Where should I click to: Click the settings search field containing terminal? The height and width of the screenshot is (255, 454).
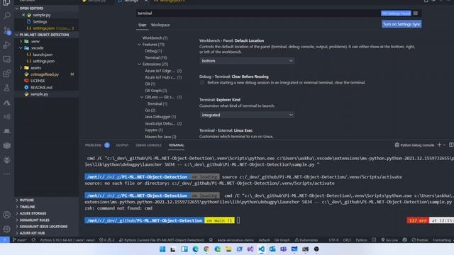258,13
